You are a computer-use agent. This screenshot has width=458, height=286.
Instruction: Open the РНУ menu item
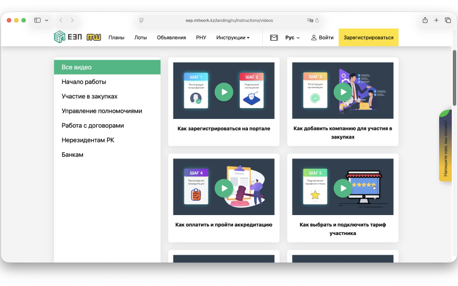(x=201, y=38)
